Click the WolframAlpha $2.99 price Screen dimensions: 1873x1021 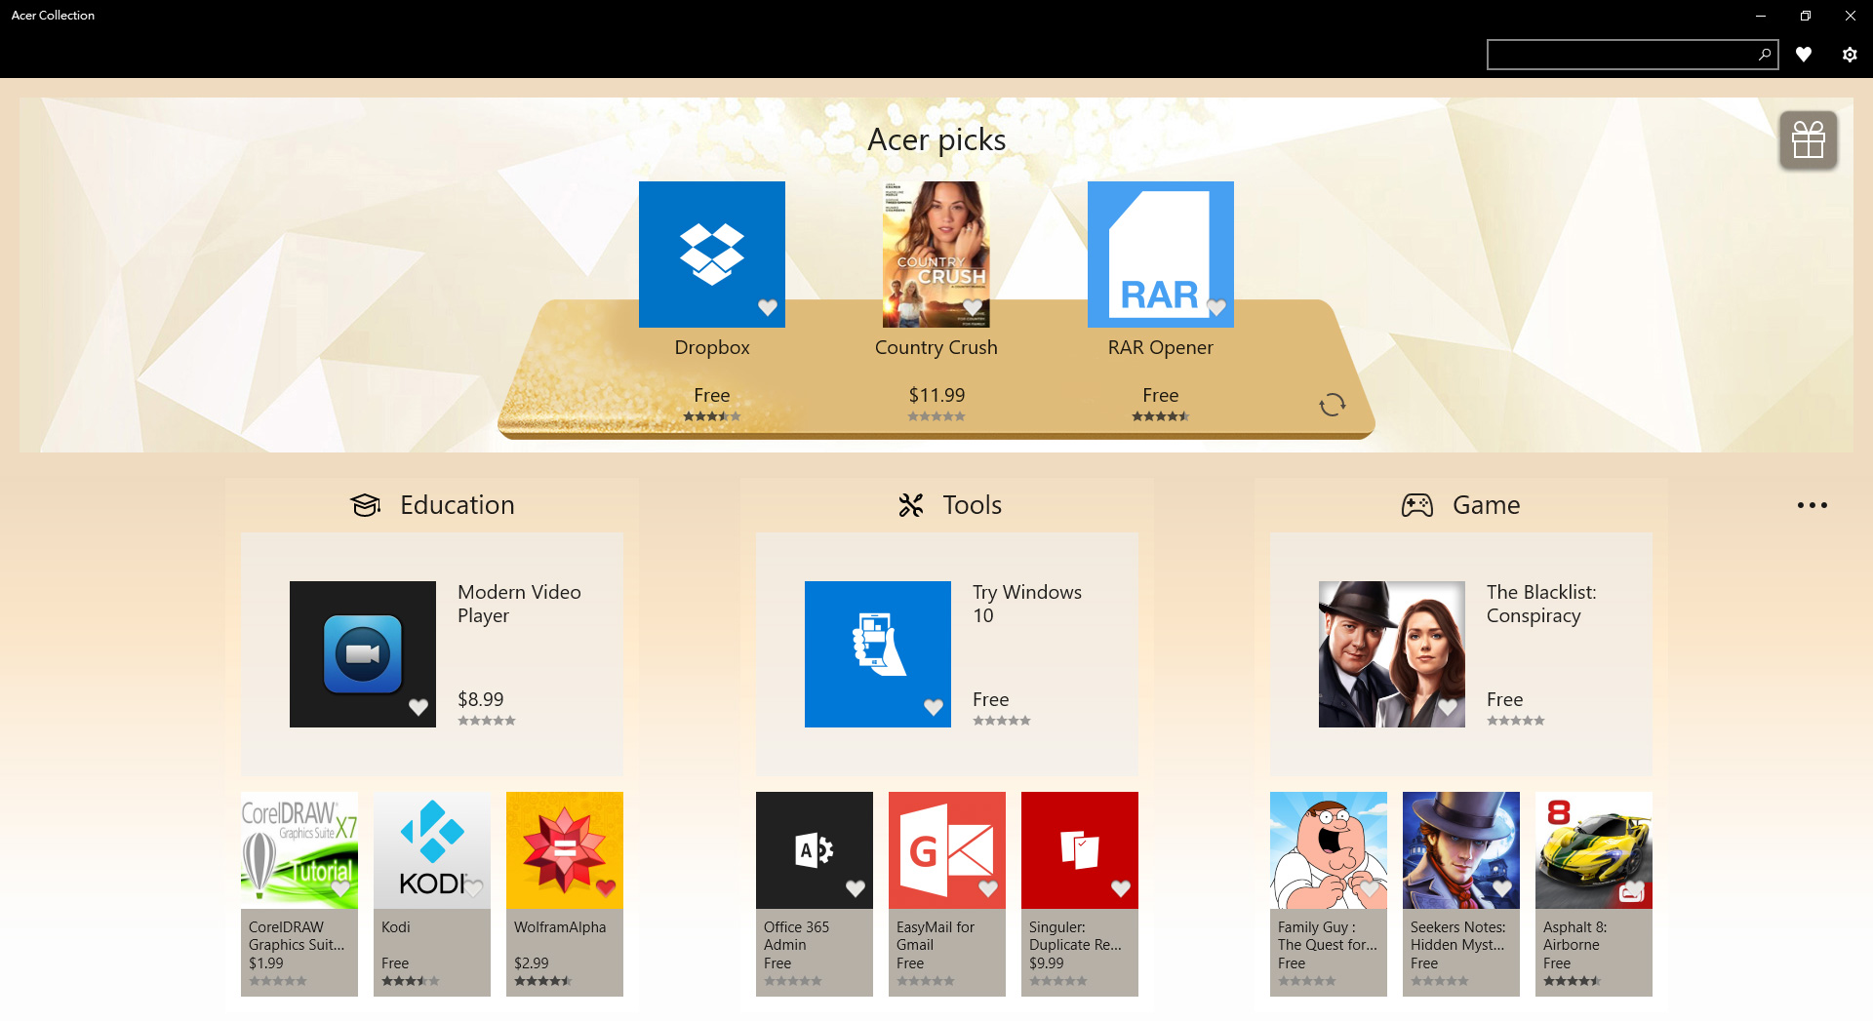pyautogui.click(x=532, y=962)
